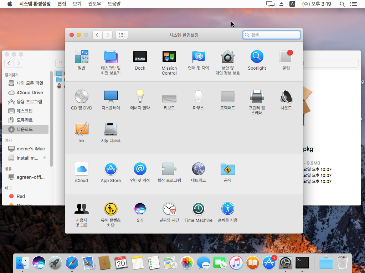Open the Apple menu
The height and width of the screenshot is (273, 365).
(10, 4)
